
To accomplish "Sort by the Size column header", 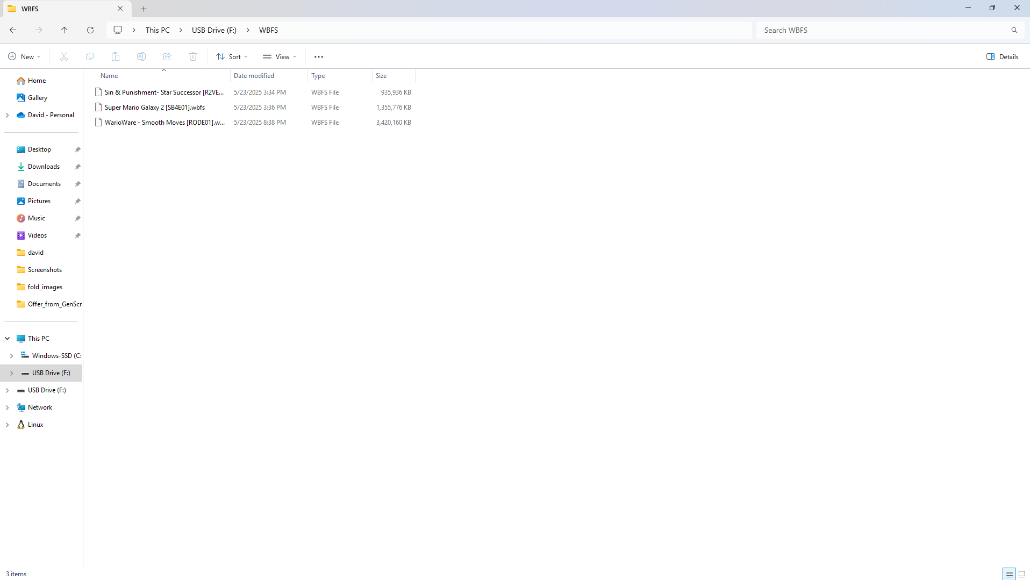I will point(381,76).
